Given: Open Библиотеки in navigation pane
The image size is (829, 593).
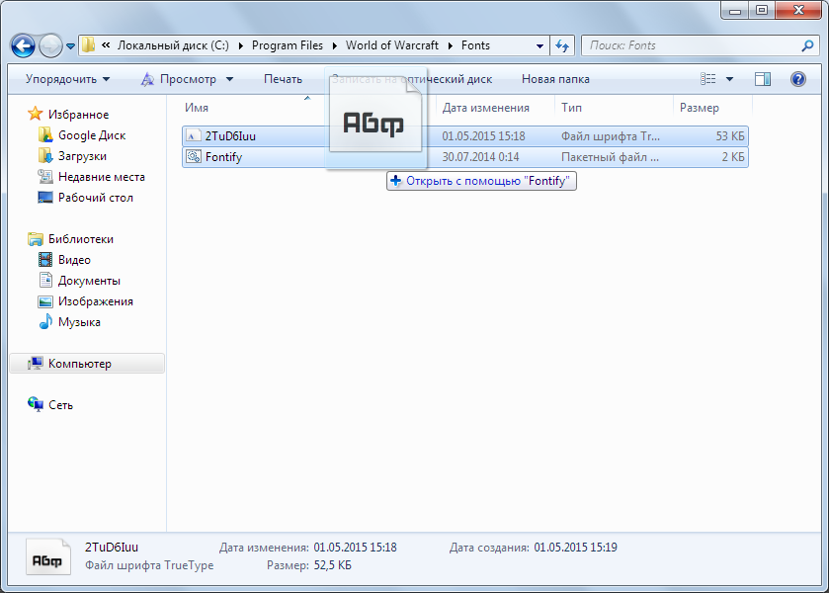Looking at the screenshot, I should point(81,239).
